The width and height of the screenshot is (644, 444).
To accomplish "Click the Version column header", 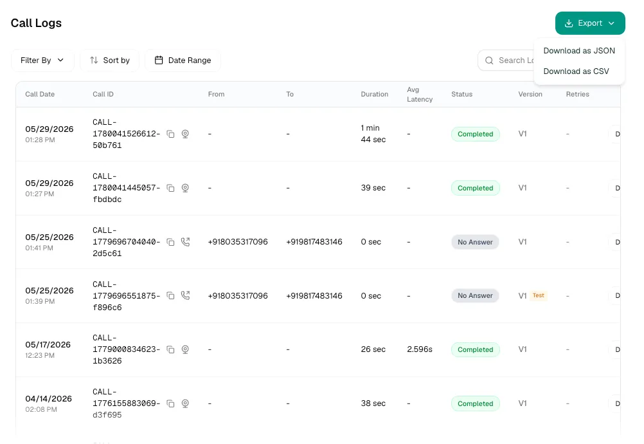I will (530, 94).
